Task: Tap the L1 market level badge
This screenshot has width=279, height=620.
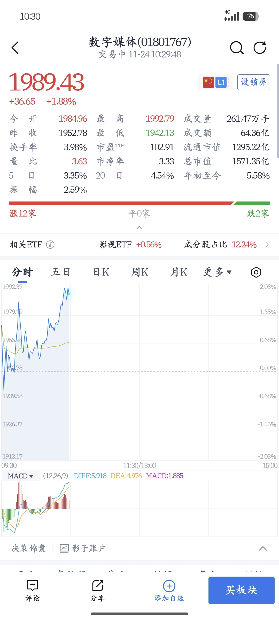Action: pos(221,82)
